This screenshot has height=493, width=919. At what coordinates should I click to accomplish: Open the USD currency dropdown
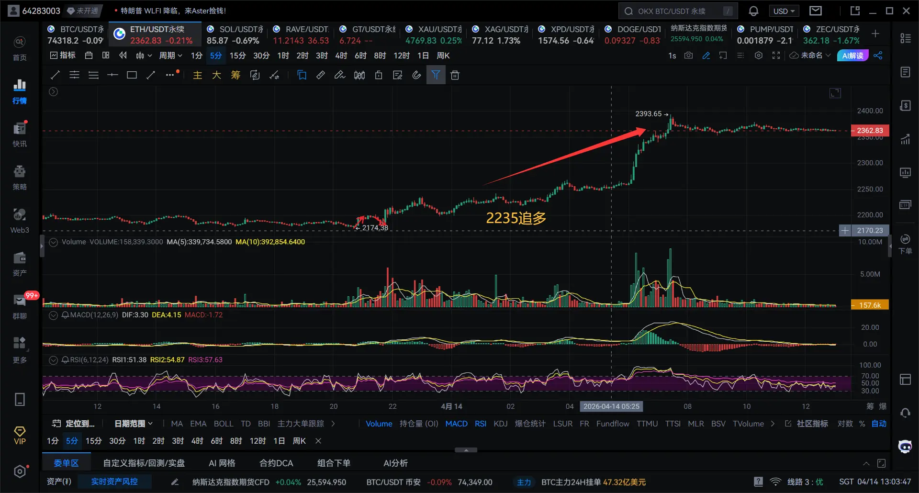[x=784, y=11]
